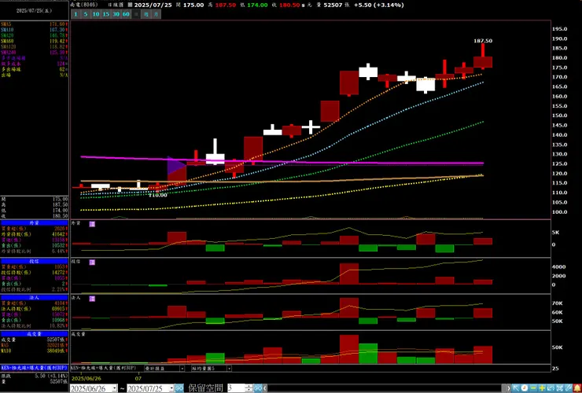582x393 pixels.
Task: Select the 成交量 blue panel header
Action: pos(34,334)
